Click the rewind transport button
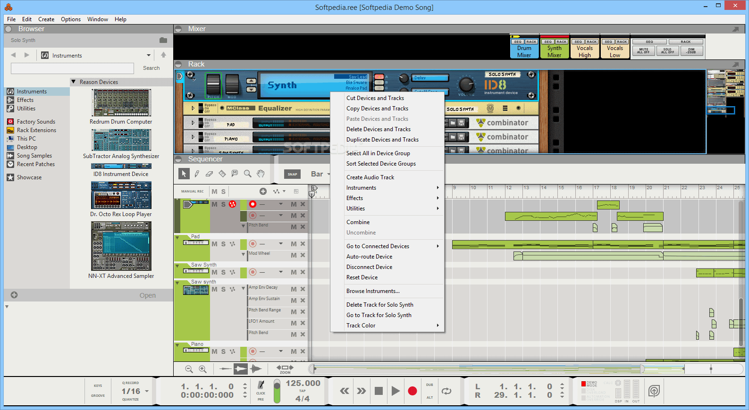This screenshot has height=410, width=749. tap(345, 391)
